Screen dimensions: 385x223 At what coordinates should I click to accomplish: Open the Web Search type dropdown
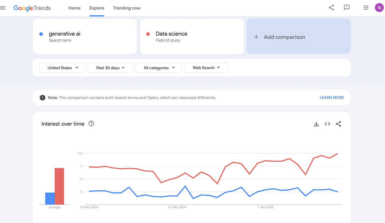206,68
